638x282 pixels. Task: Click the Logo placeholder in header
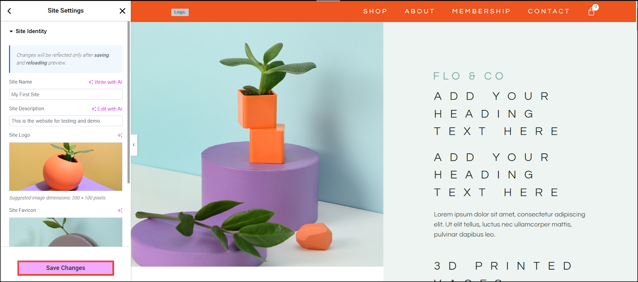(180, 12)
